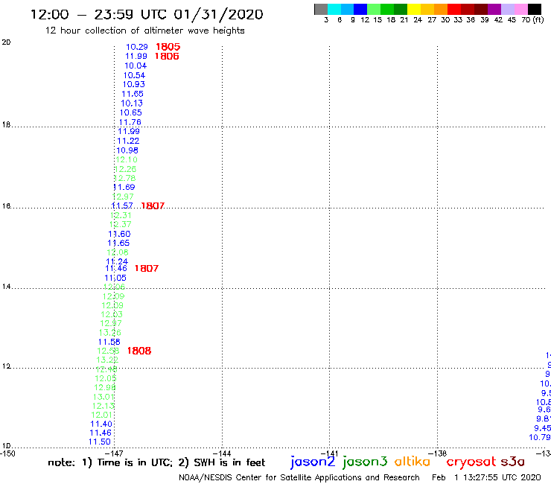Click the green wave height value 12.78
The image size is (551, 484).
[125, 178]
